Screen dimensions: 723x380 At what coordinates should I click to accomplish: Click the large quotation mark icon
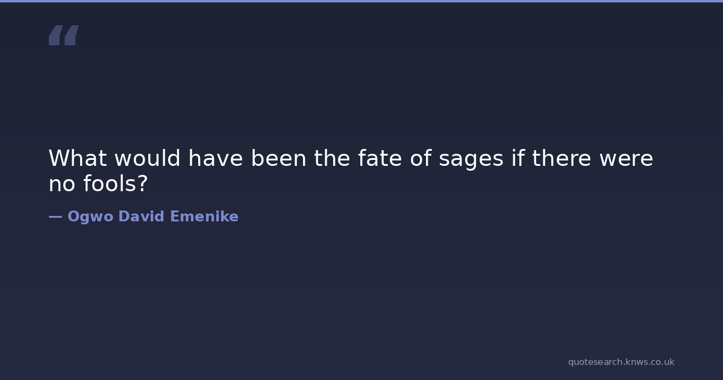point(63,35)
